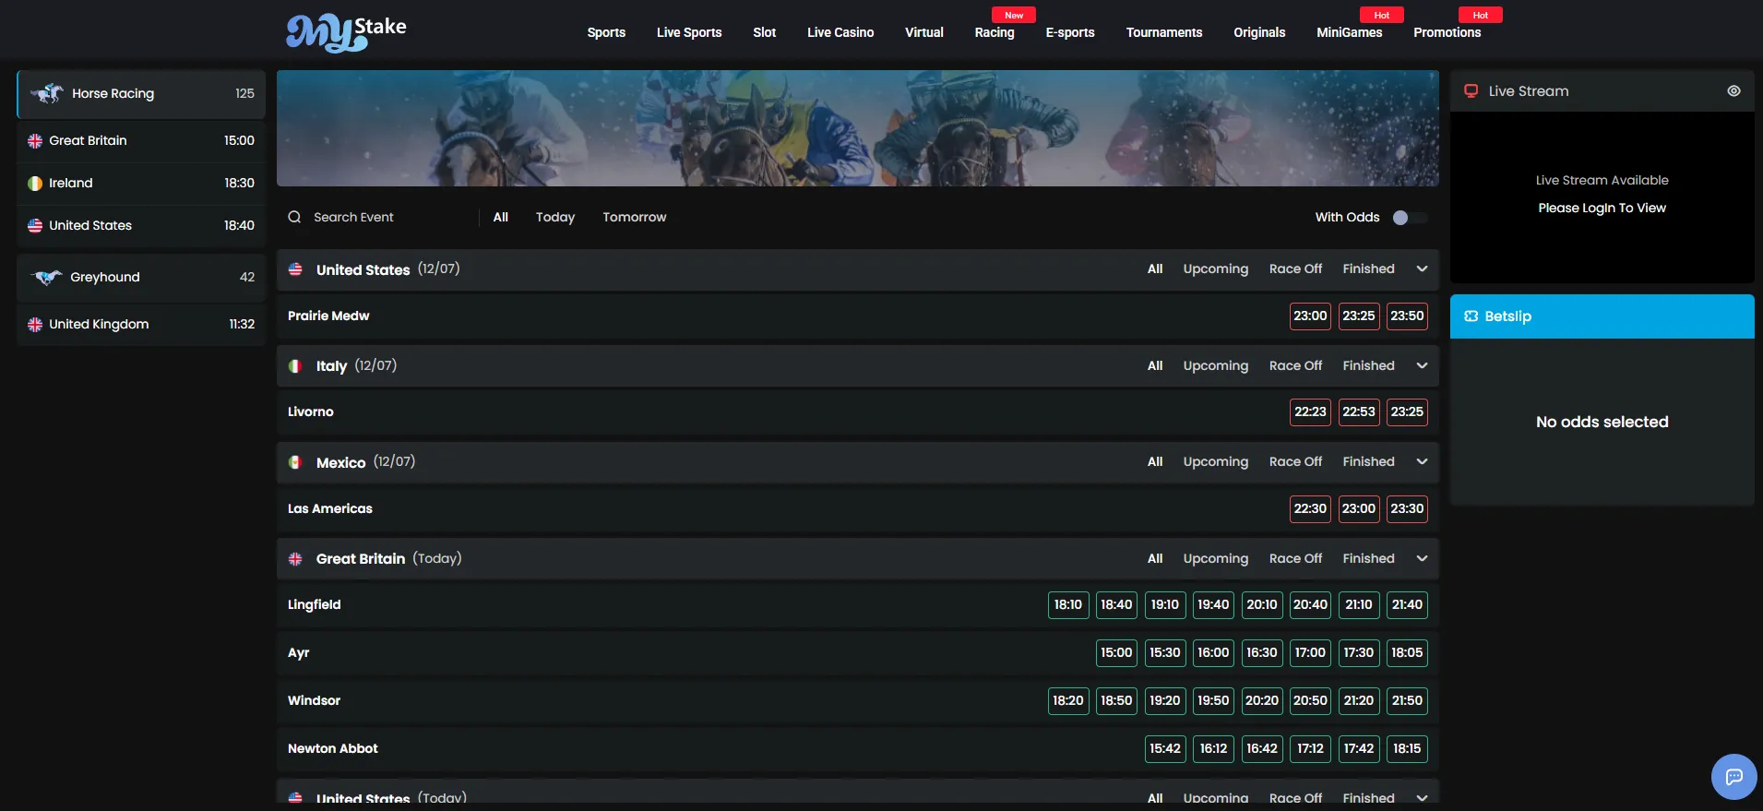The image size is (1763, 811).
Task: Open Live Sports from top navigation
Action: (x=689, y=32)
